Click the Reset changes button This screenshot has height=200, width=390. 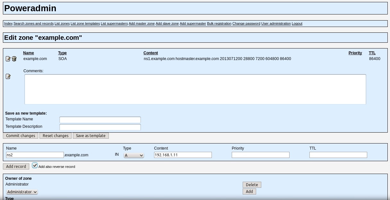pos(56,136)
